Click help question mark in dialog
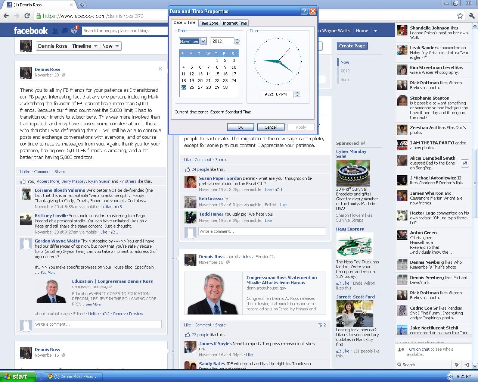 [304, 11]
